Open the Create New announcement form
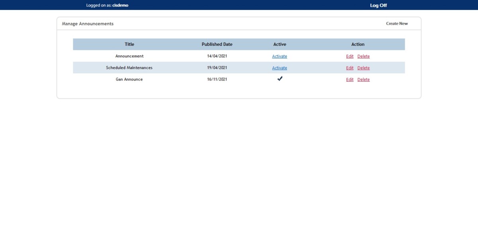Viewport: 478px width, 239px height. click(x=396, y=24)
